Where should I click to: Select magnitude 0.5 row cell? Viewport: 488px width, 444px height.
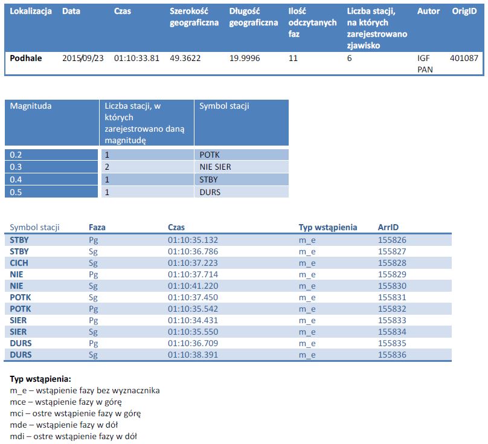pyautogui.click(x=51, y=192)
